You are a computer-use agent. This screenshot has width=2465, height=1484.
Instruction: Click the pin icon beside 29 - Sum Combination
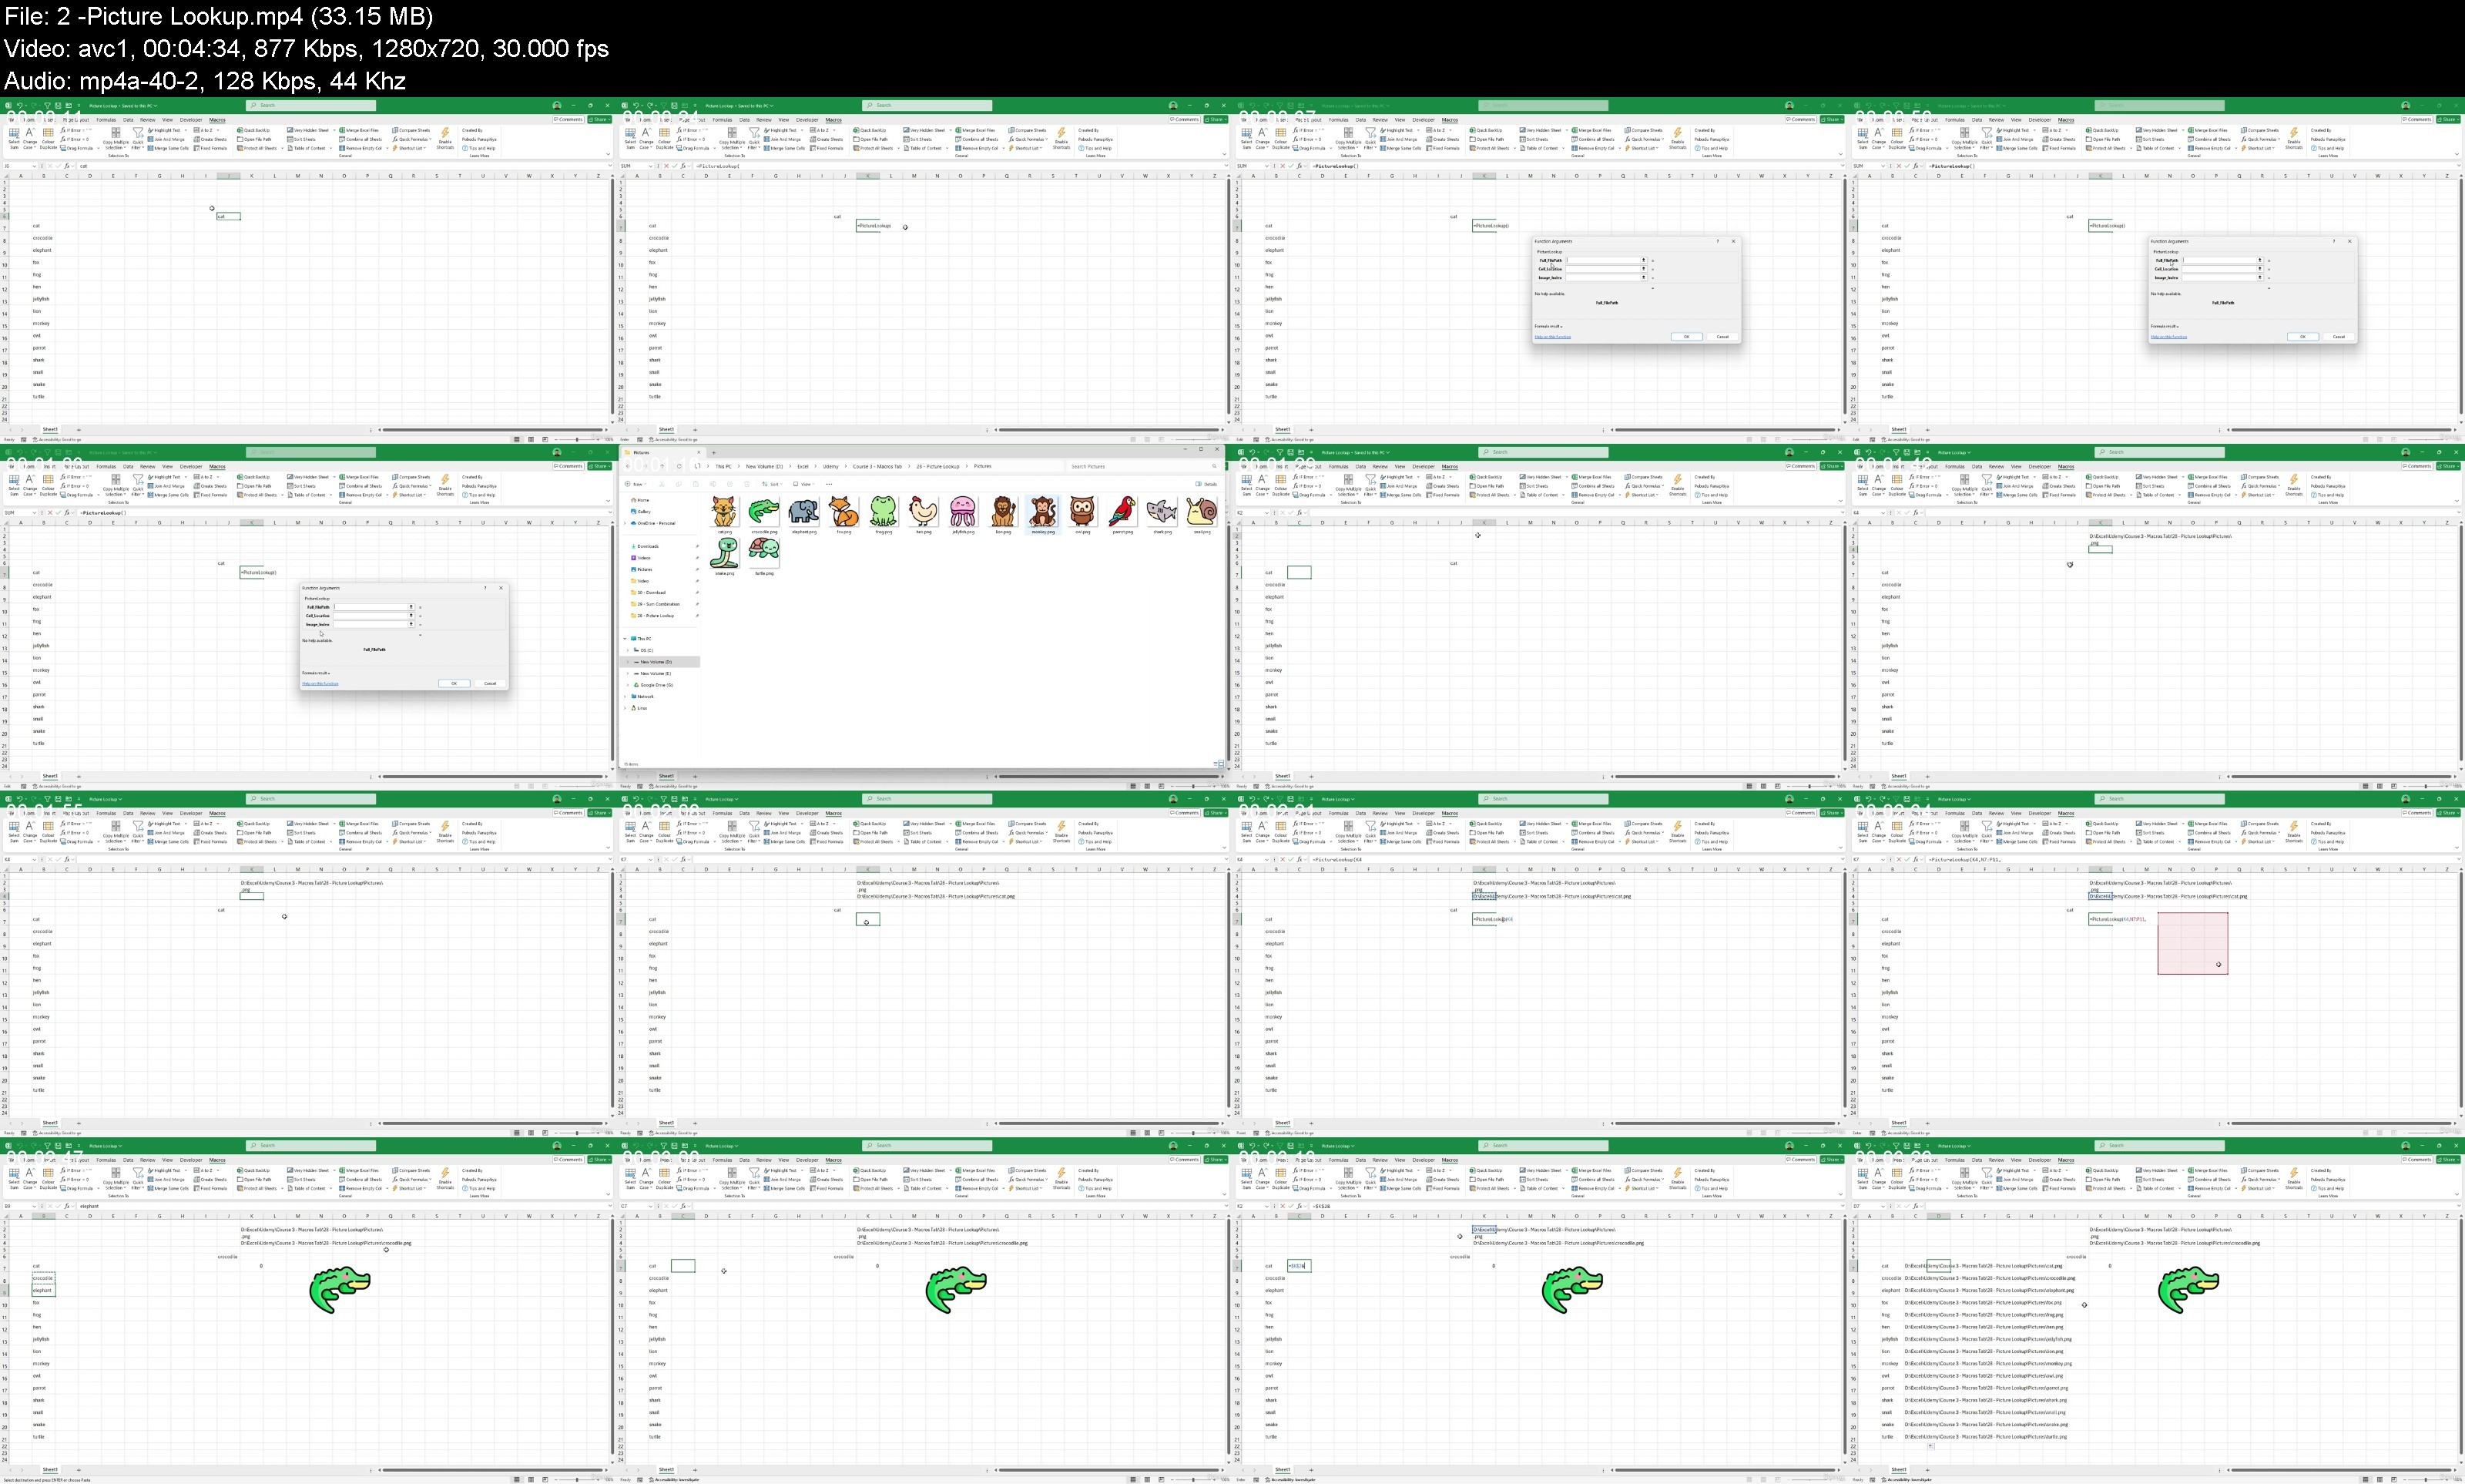click(698, 605)
